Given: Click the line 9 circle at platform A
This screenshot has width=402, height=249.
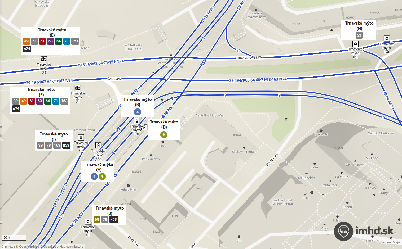Looking at the screenshot, I should 102,176.
